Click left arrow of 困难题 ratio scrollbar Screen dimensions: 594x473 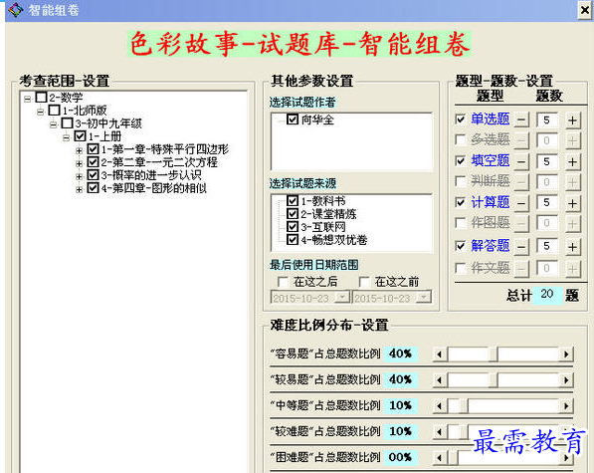point(440,458)
